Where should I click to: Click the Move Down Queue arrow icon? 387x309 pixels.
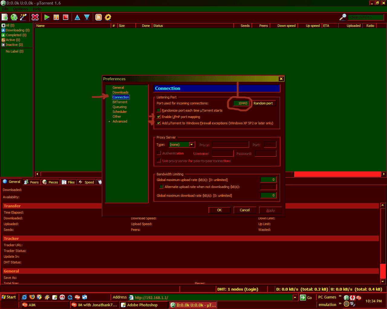(87, 17)
